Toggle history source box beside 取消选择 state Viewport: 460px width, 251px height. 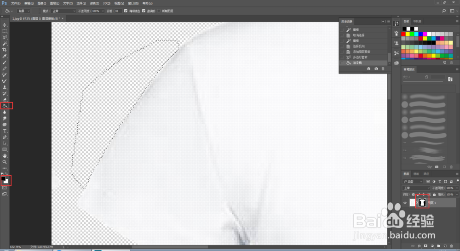[342, 35]
